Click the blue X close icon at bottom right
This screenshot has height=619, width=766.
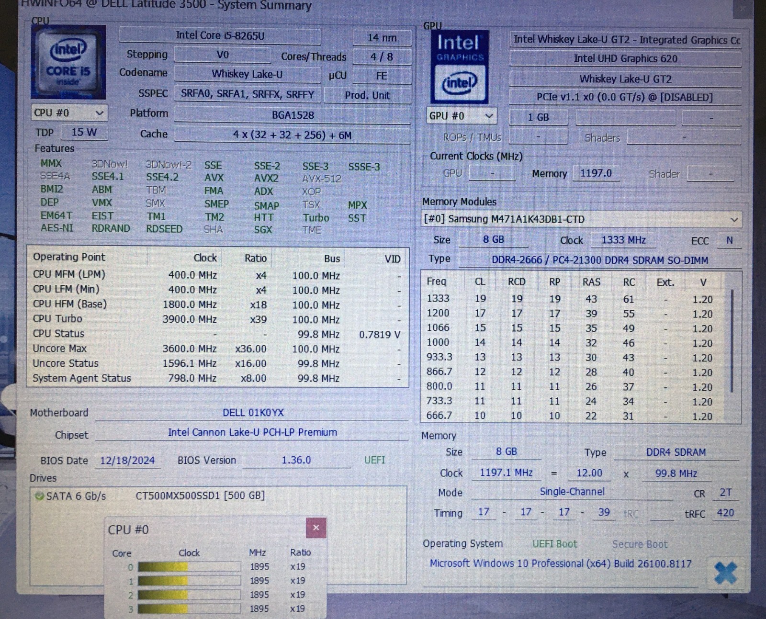click(x=725, y=572)
